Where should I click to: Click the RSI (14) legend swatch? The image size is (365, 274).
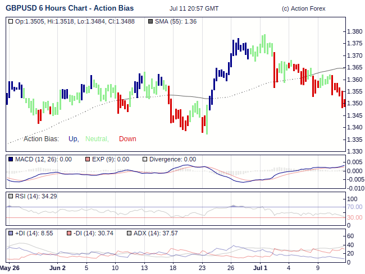click(11, 196)
